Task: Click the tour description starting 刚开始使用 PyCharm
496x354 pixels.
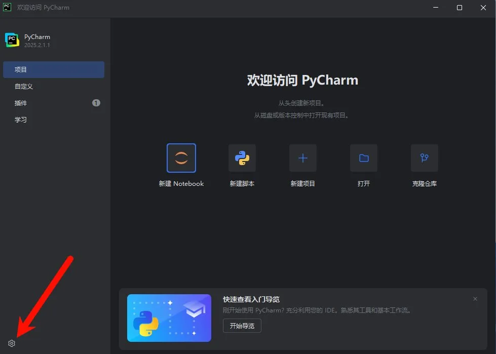Action: point(317,310)
